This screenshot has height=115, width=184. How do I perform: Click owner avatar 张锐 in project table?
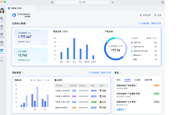click(101, 96)
